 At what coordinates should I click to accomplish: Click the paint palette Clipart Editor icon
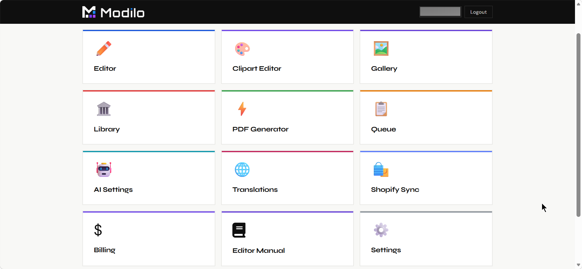(242, 49)
